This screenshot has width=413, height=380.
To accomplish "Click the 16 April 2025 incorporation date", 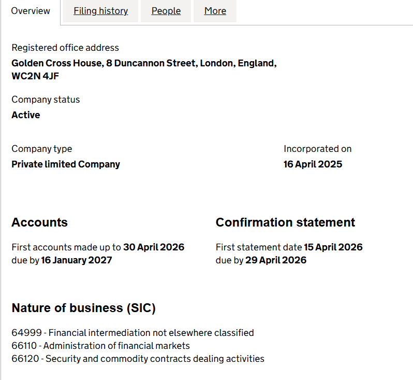I will coord(313,164).
